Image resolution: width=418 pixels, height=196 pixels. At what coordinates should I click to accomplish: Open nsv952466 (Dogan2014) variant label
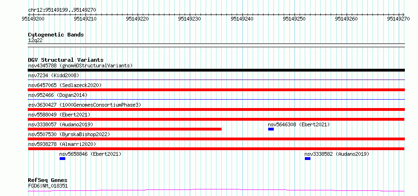pos(58,95)
